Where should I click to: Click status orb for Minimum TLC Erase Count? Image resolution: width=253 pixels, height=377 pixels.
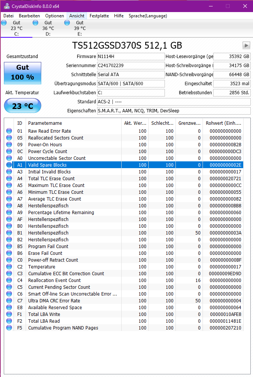[x=9, y=192]
